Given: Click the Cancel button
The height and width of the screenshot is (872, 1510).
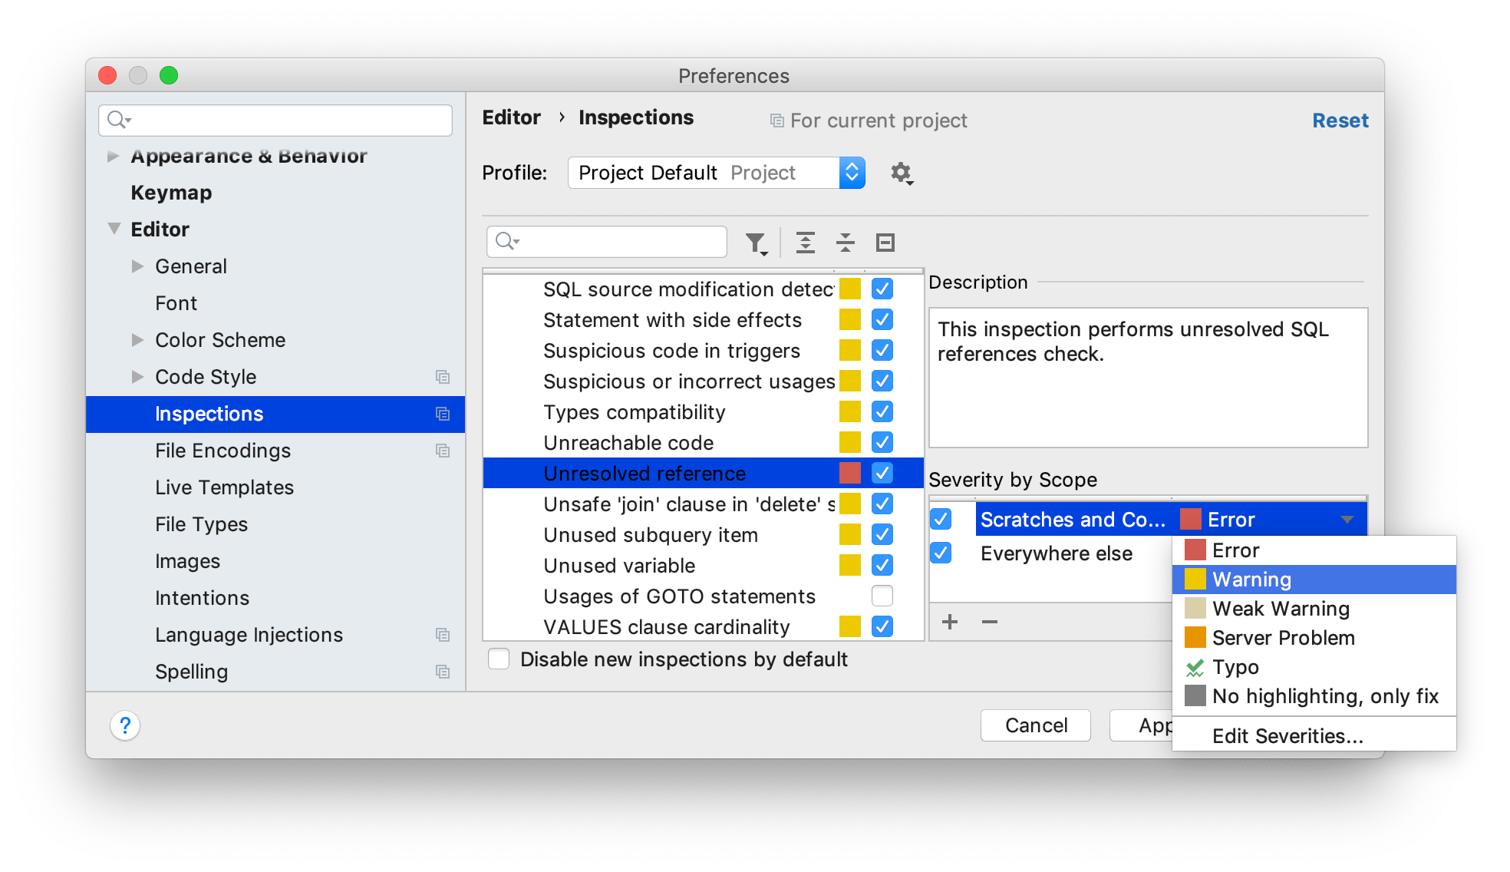Looking at the screenshot, I should click(1035, 725).
